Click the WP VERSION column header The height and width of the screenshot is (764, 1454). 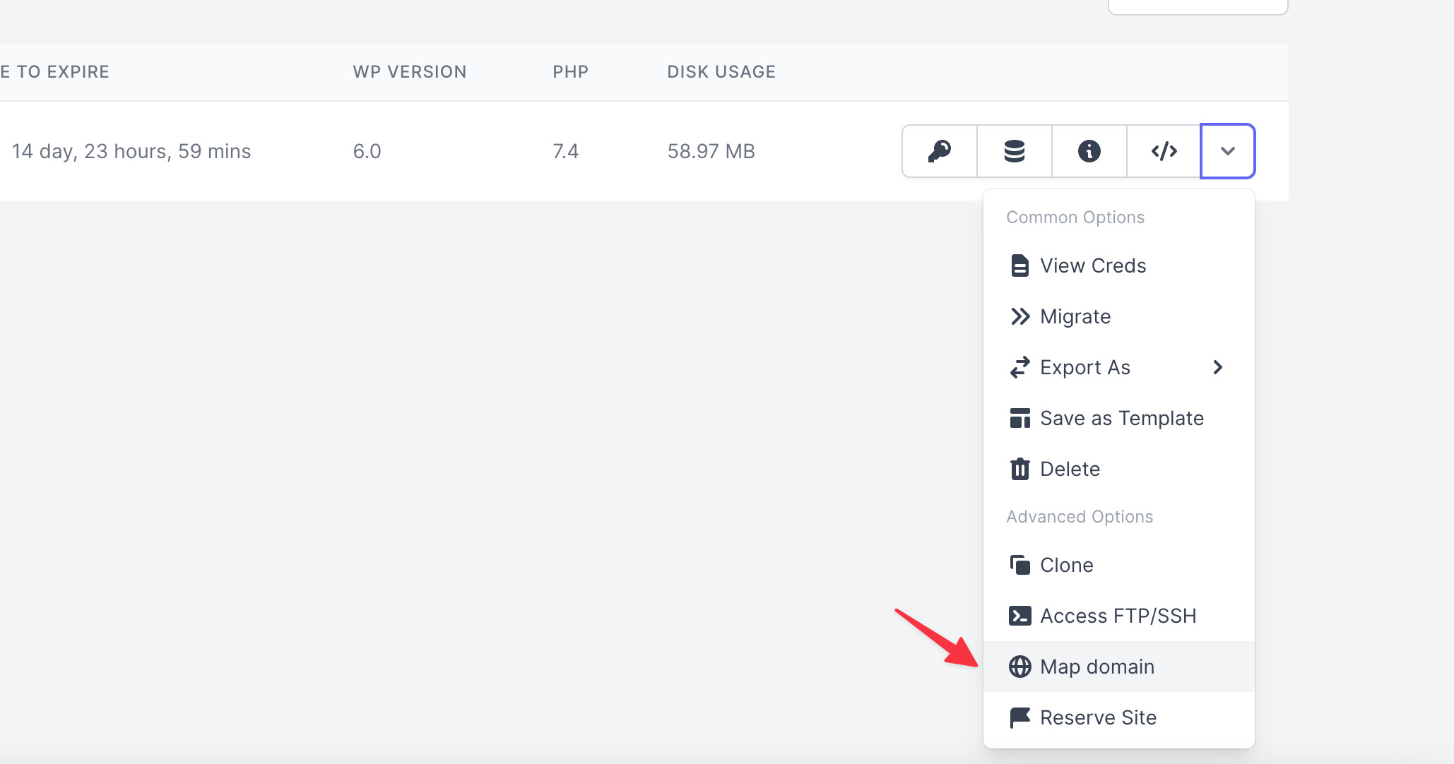(x=410, y=72)
